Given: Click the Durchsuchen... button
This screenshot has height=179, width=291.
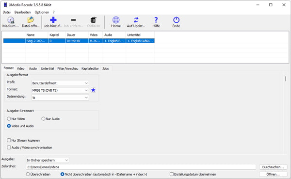Looking at the screenshot, I should pyautogui.click(x=273, y=167).
